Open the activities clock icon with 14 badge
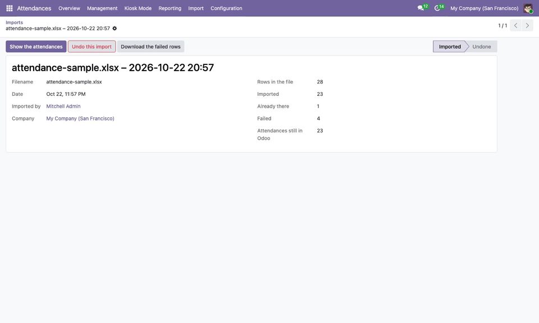 pyautogui.click(x=438, y=7)
